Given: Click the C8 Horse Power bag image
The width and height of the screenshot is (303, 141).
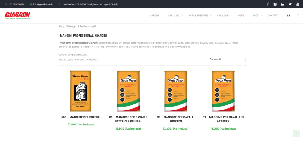Looking at the screenshot, I should pos(176,91).
